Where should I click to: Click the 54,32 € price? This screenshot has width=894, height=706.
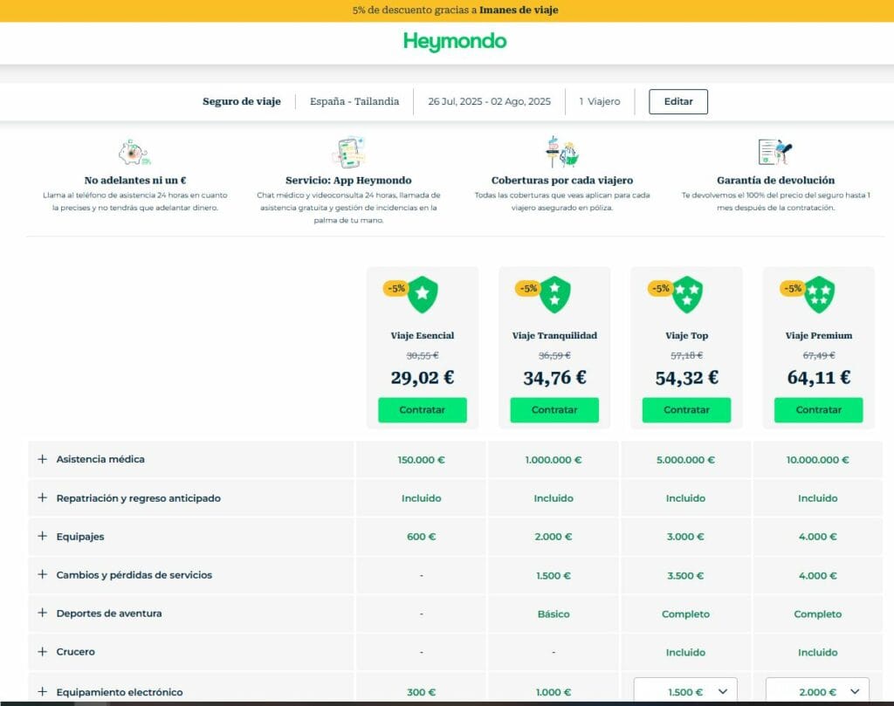pos(687,378)
